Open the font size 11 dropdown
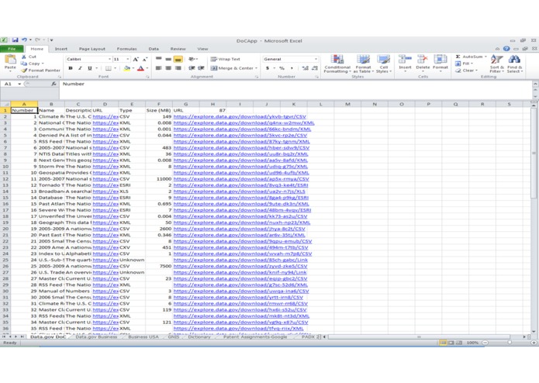 pos(128,59)
